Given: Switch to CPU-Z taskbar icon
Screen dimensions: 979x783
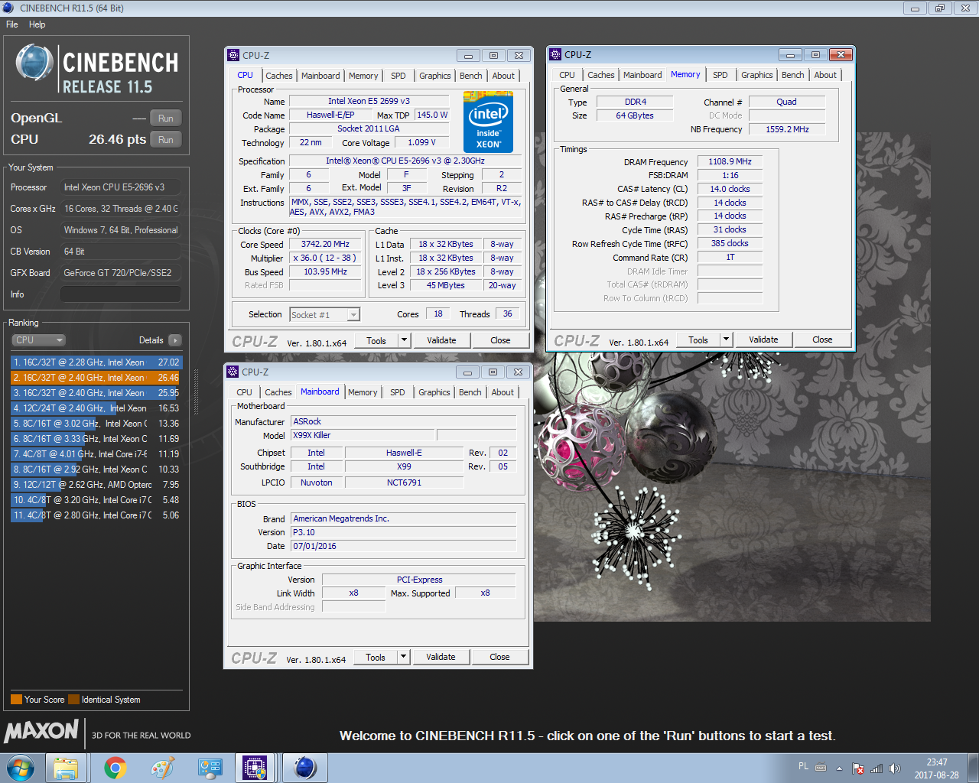Looking at the screenshot, I should pos(255,768).
